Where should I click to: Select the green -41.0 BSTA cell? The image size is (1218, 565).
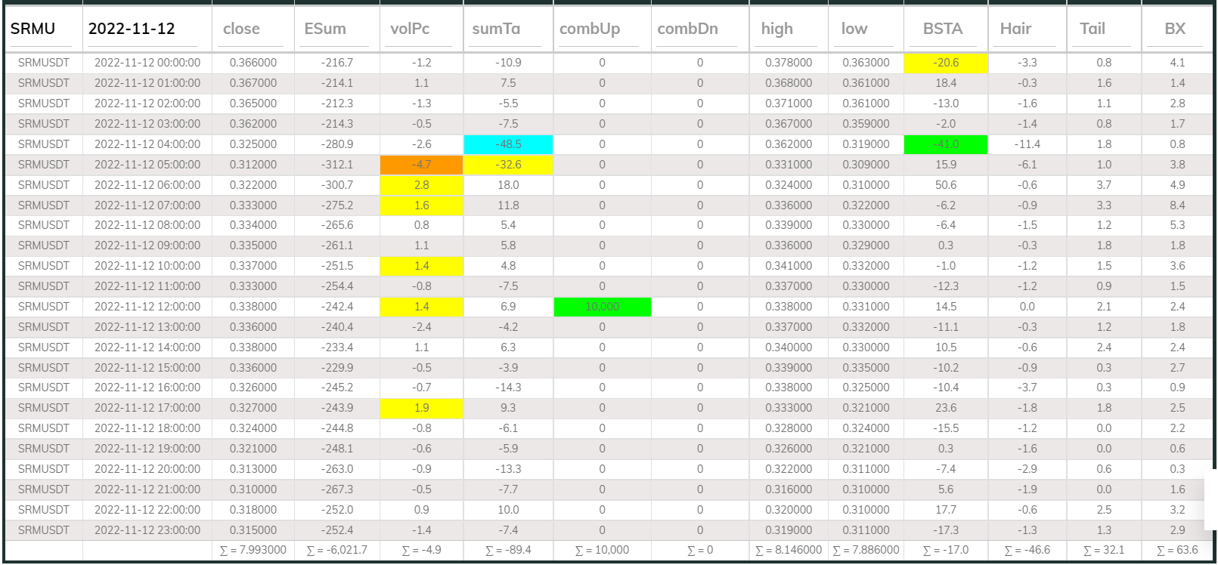point(946,144)
